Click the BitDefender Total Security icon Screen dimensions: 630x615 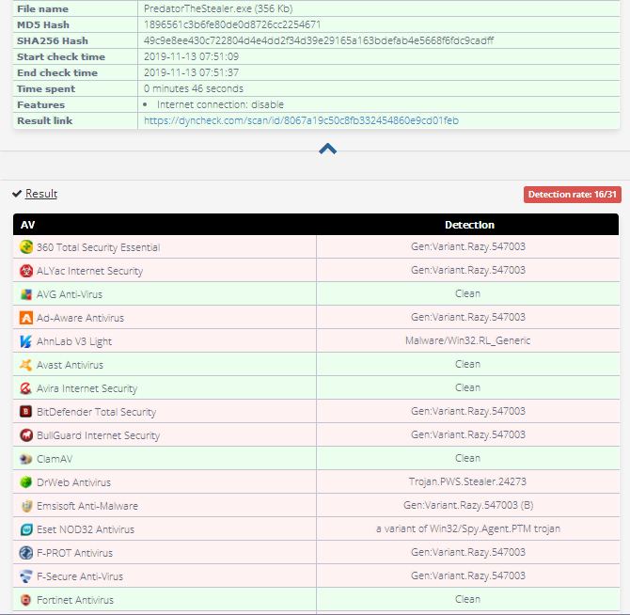click(x=26, y=412)
